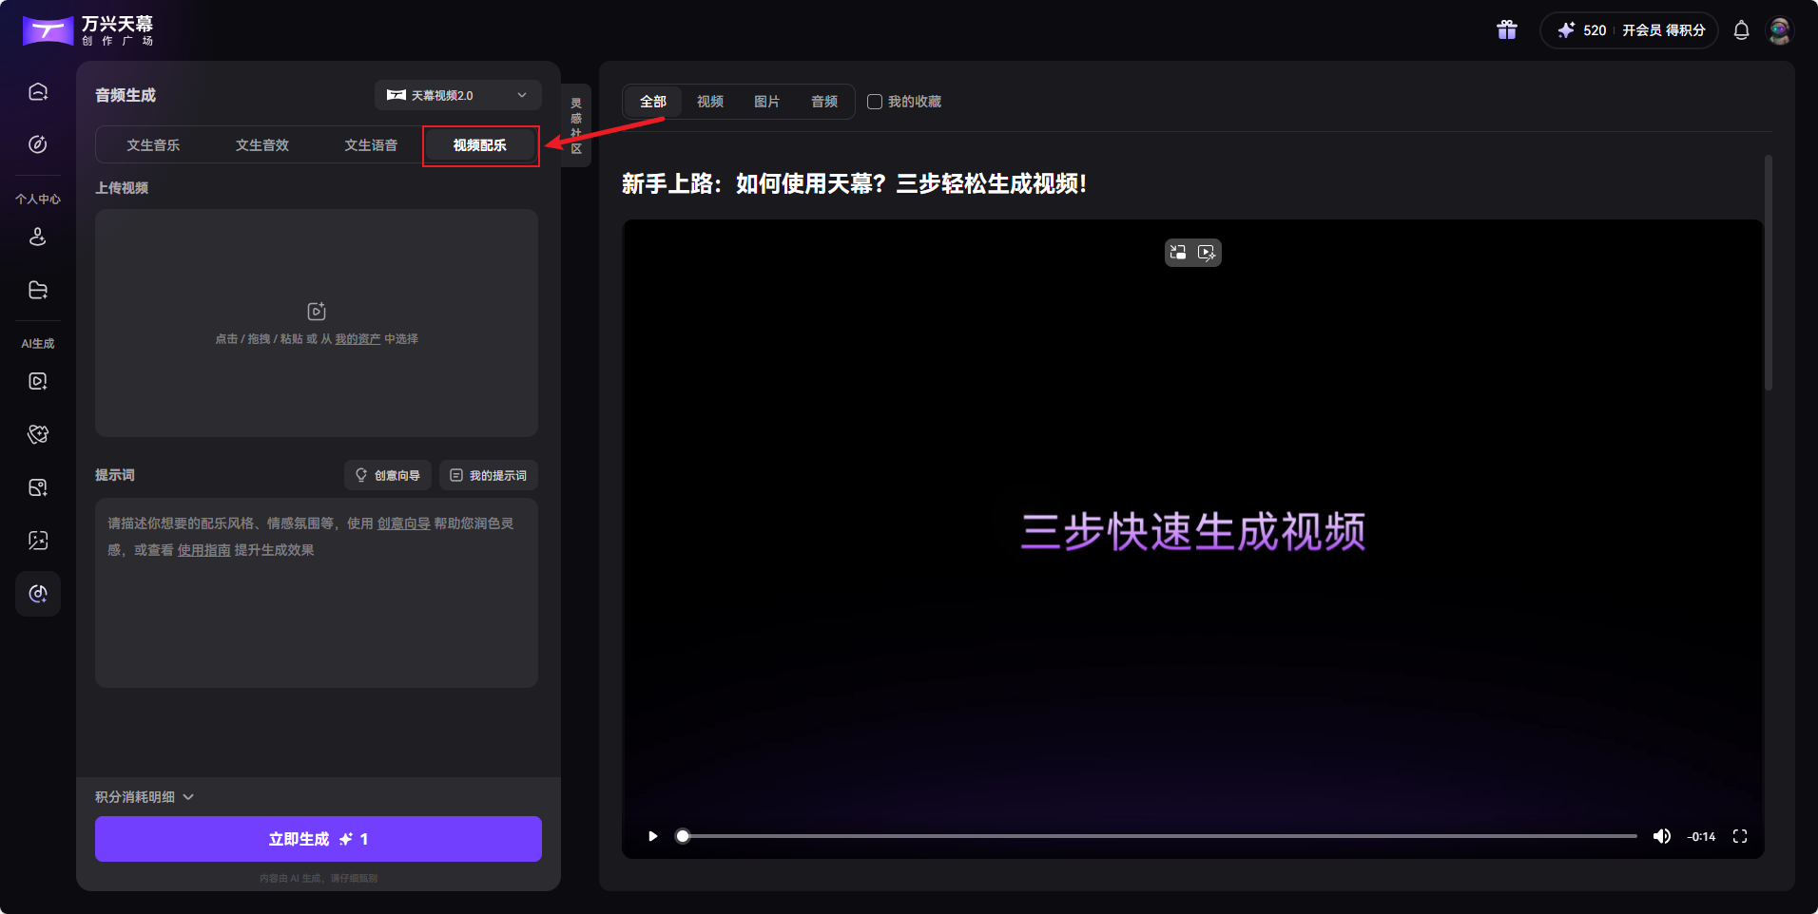The height and width of the screenshot is (914, 1818).
Task: Switch to the 文生音乐 tab
Action: click(x=152, y=144)
